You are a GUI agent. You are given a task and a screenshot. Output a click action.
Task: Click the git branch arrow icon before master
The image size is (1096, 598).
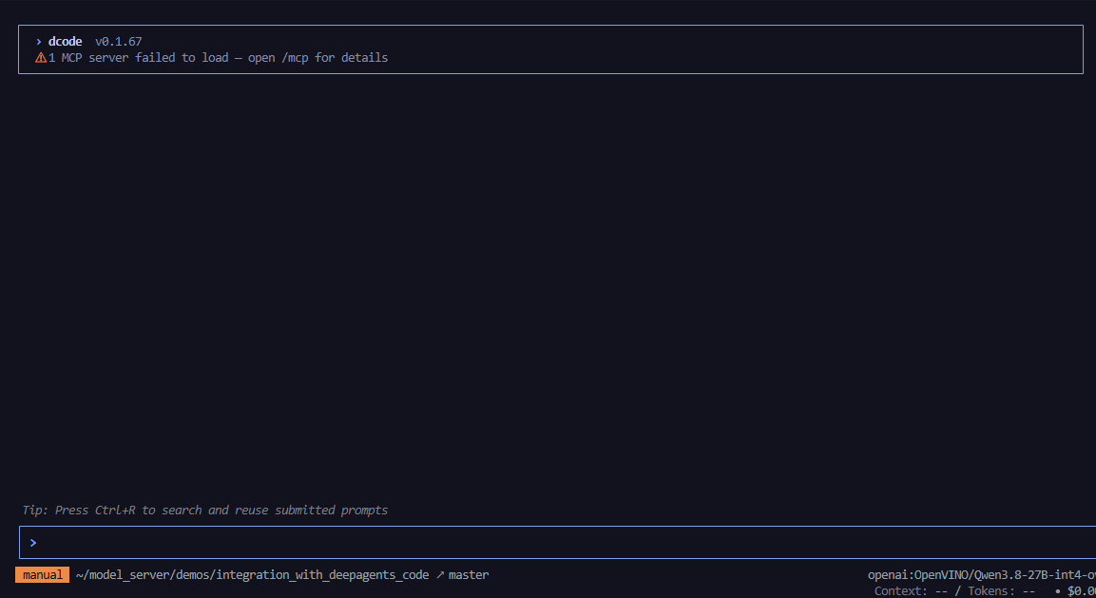440,575
